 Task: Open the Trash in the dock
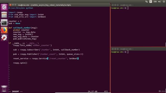click(x=4, y=89)
